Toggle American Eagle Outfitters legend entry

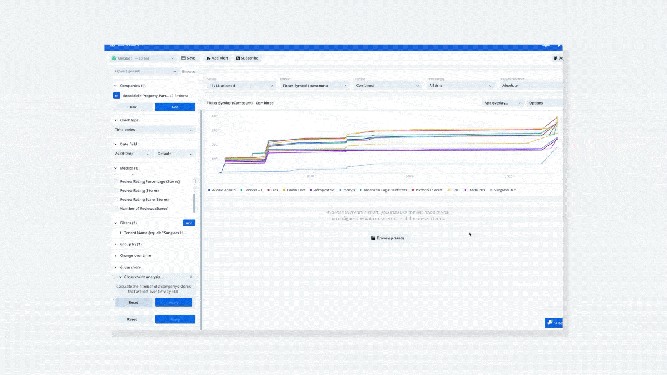[x=384, y=190]
